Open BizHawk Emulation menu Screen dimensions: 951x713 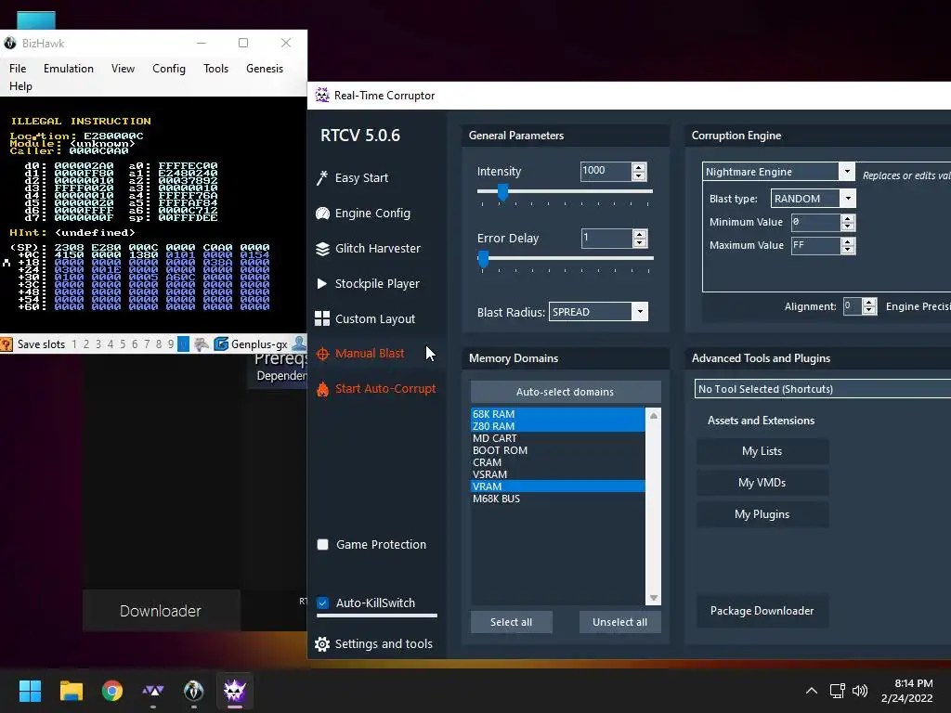pos(69,69)
